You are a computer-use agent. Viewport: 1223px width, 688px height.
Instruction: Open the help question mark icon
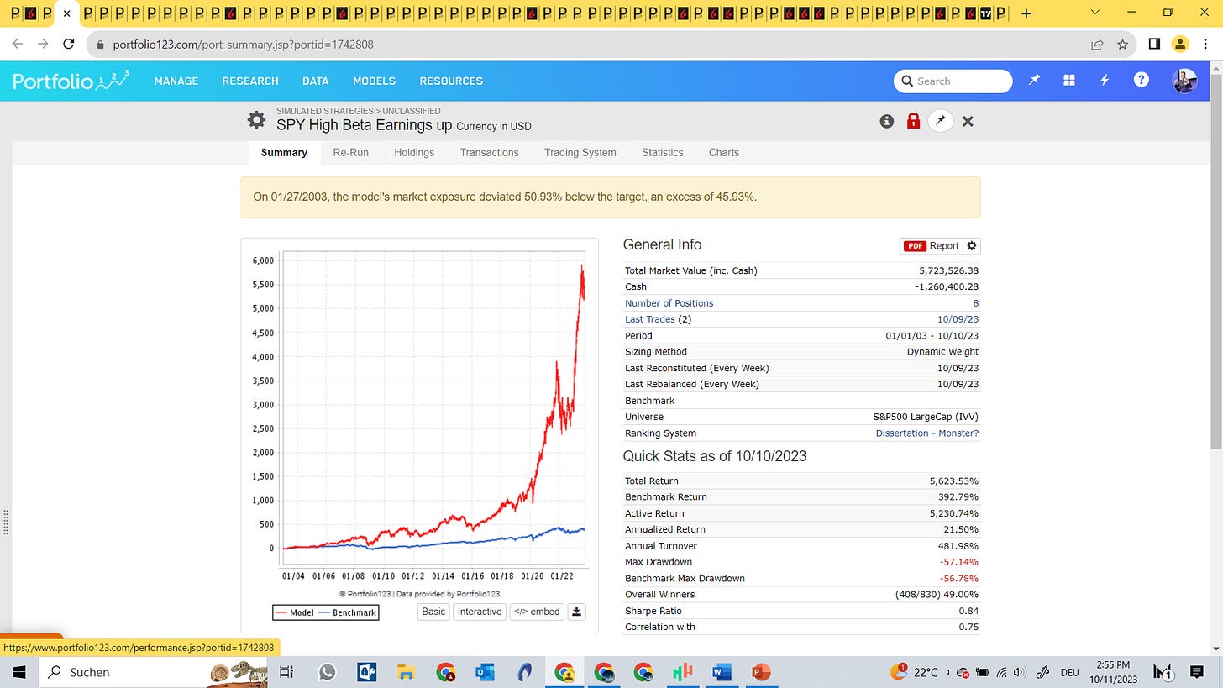tap(1141, 80)
